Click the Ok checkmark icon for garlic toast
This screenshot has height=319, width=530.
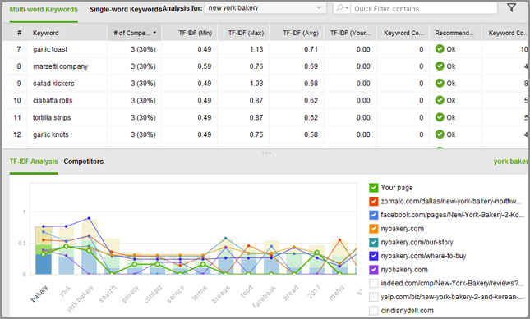(440, 49)
